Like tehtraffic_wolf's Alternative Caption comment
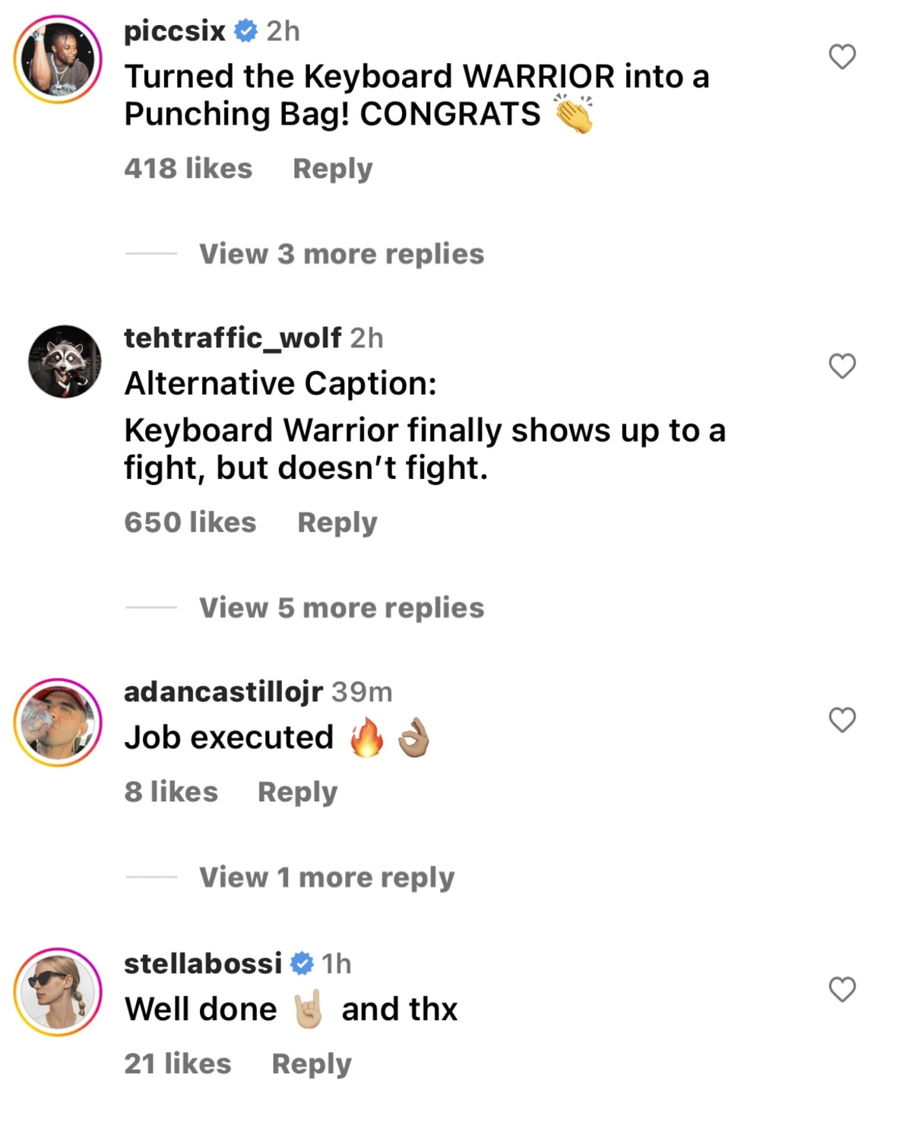Screen dimensions: 912x1132 click(x=841, y=366)
